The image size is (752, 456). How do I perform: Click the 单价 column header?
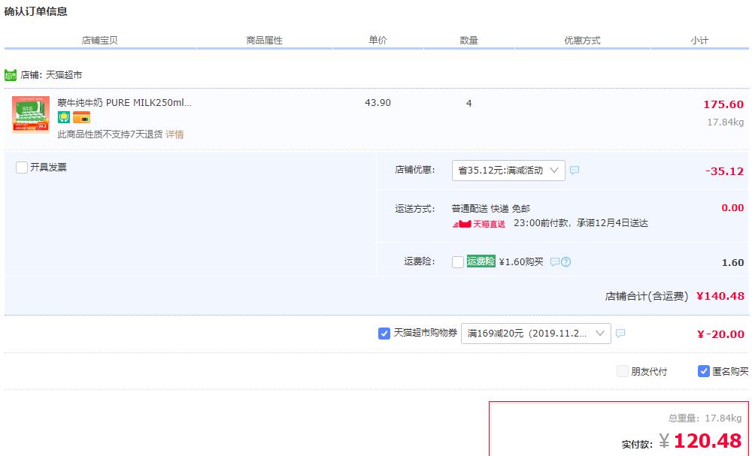point(378,41)
